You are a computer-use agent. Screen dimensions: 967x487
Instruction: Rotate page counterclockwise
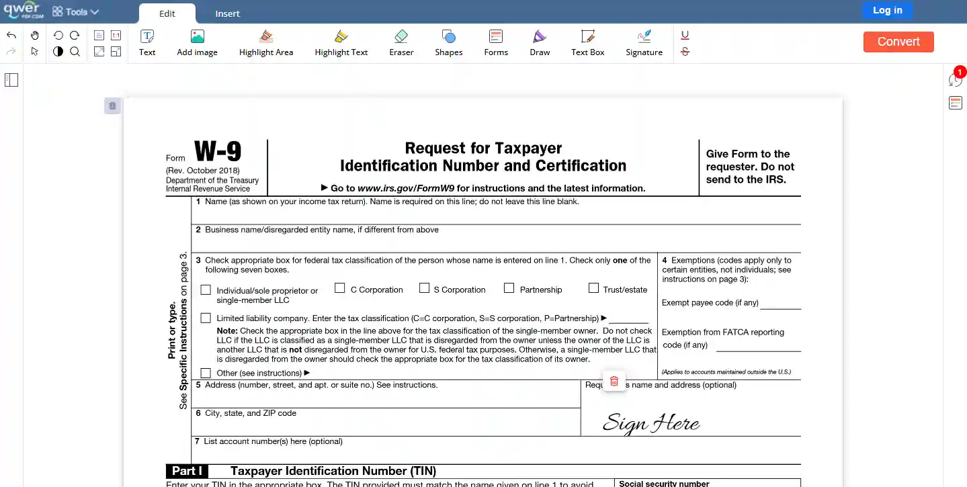click(x=58, y=35)
